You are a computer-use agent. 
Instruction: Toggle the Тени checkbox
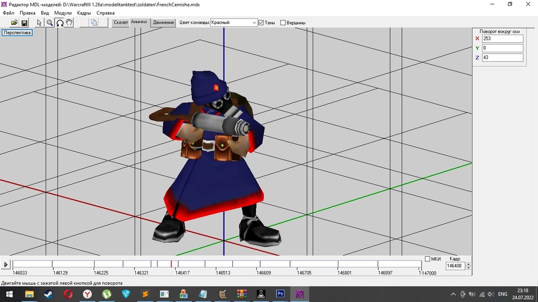click(261, 23)
